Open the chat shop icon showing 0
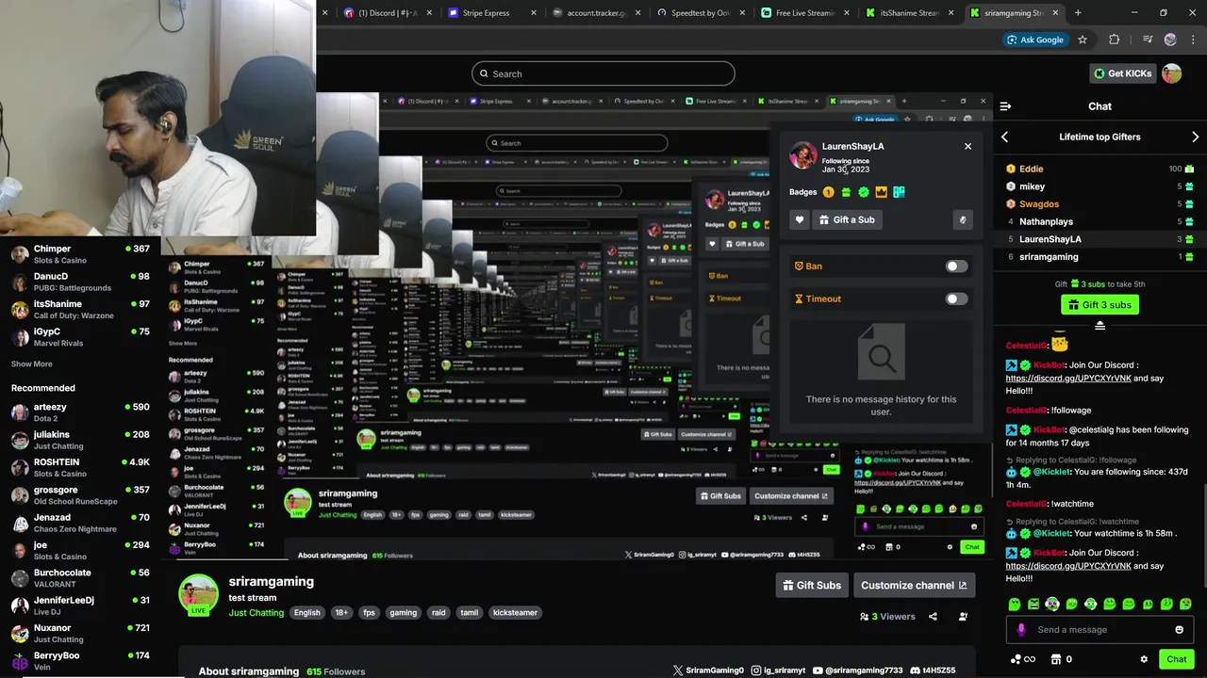 click(x=1061, y=659)
